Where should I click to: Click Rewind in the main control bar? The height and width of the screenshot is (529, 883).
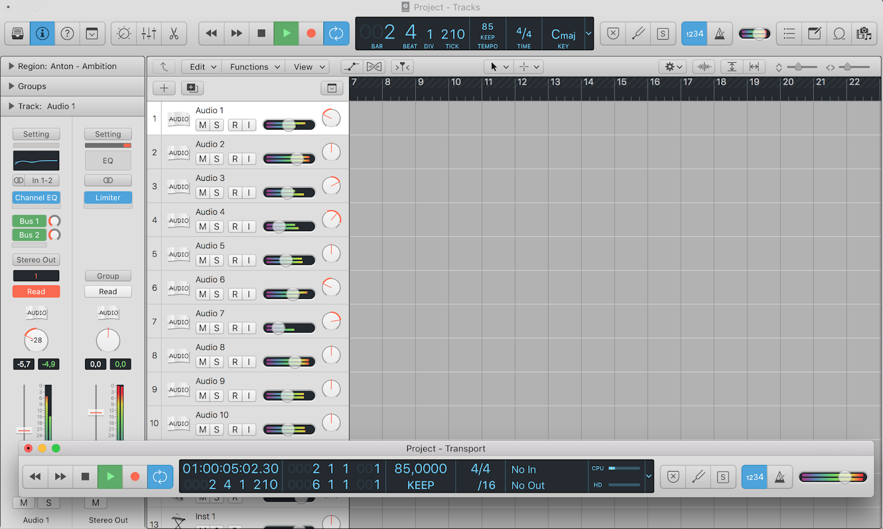(x=211, y=34)
